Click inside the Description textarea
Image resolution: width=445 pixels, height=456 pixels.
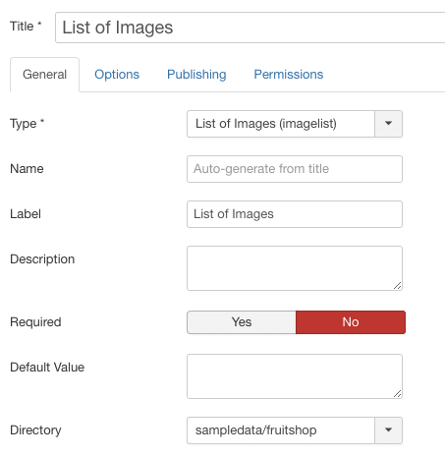click(x=295, y=268)
